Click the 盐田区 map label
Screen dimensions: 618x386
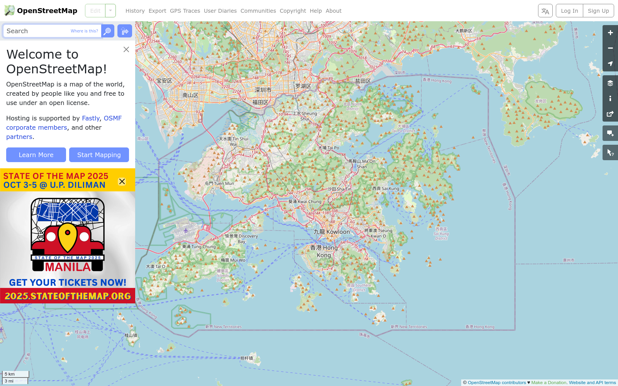363,81
